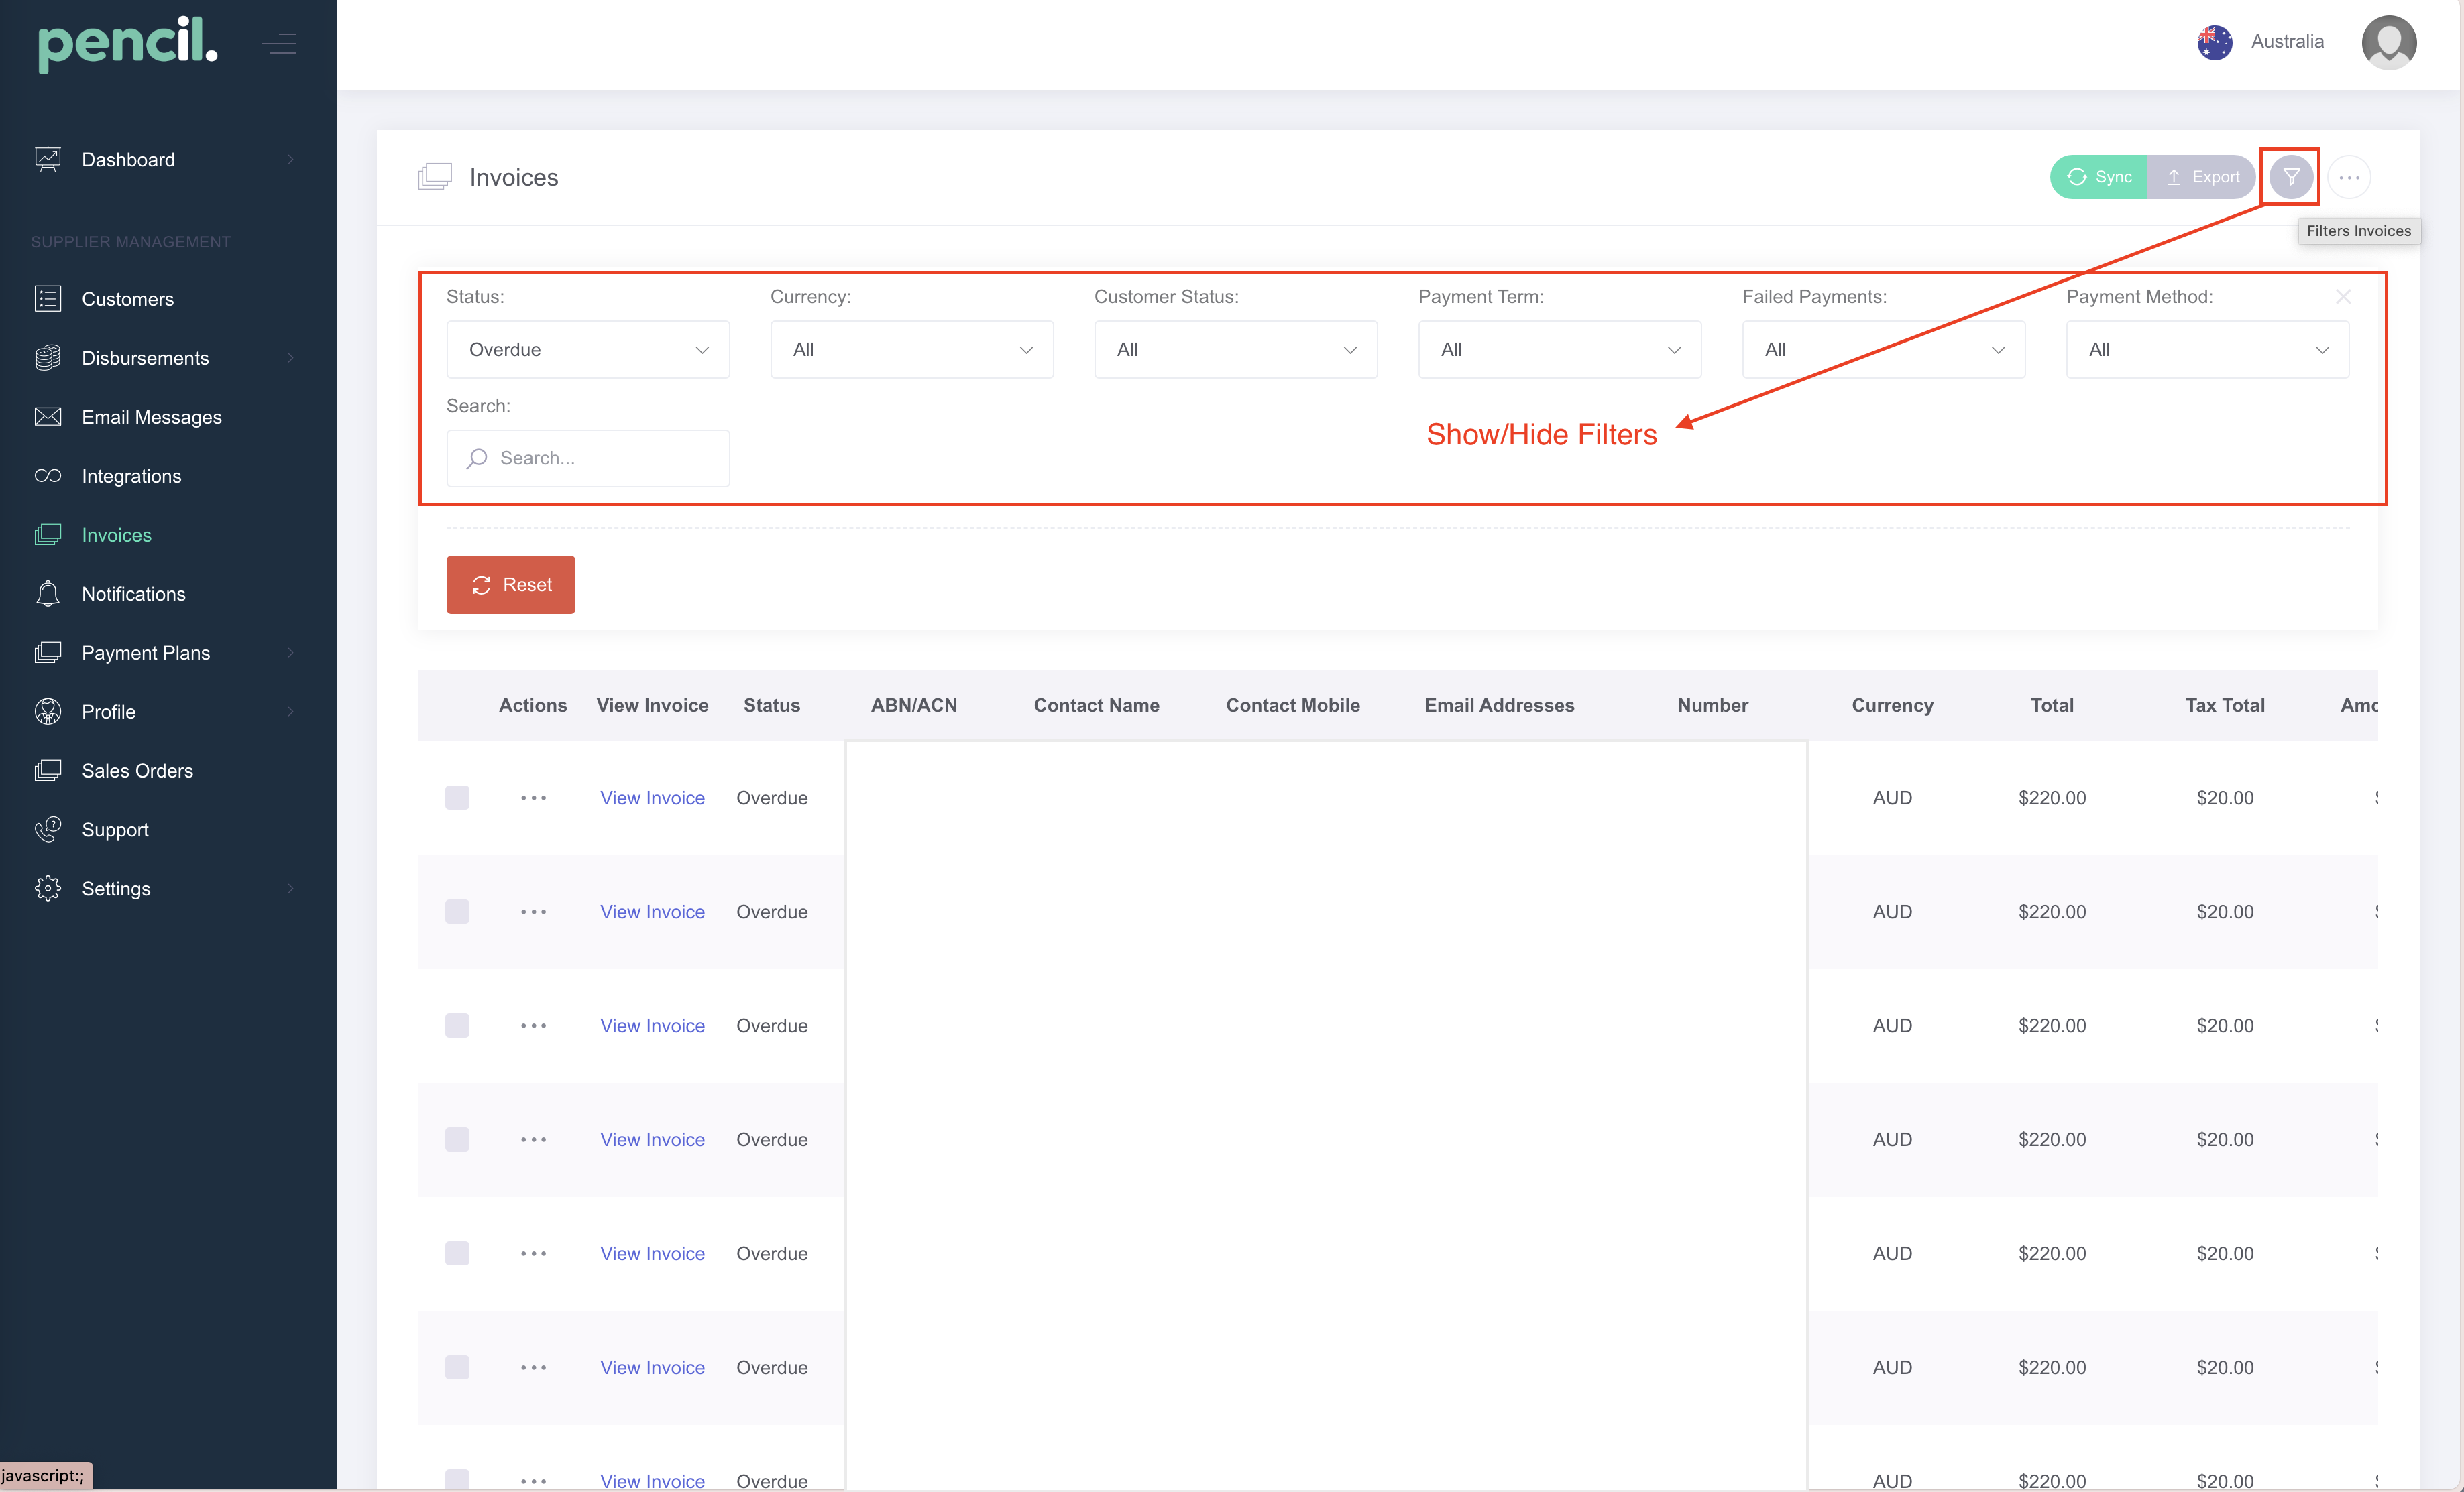
Task: Click the Dashboard presentation icon in sidebar
Action: [48, 159]
